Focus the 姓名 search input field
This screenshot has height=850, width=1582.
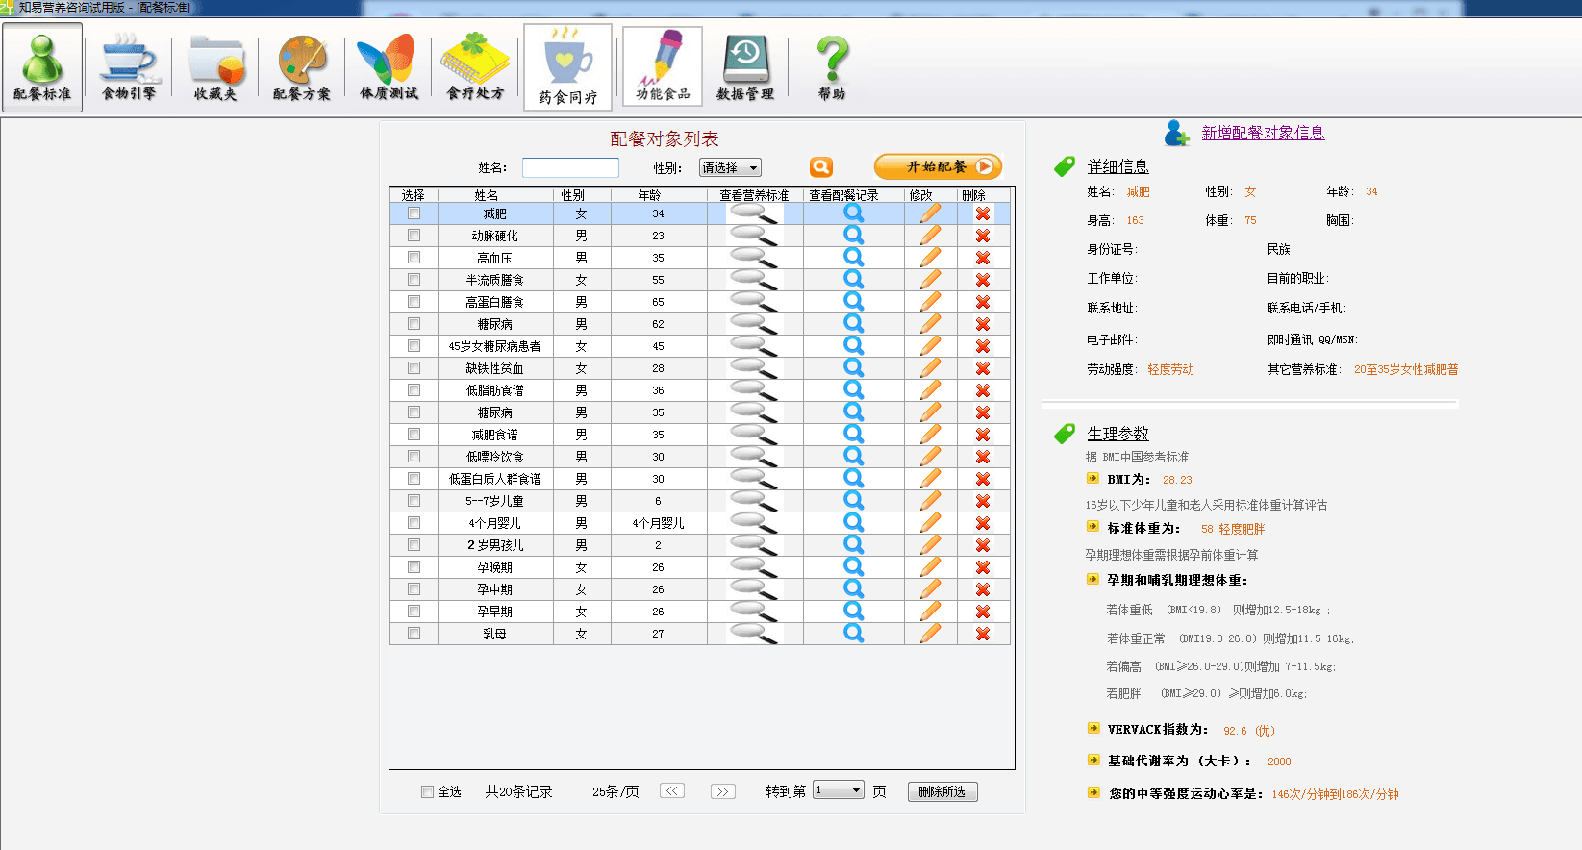point(570,167)
